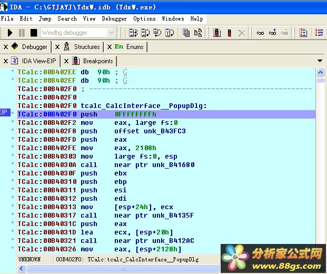The height and width of the screenshot is (274, 327).
Task: Open the Options menu
Action: pyautogui.click(x=144, y=19)
